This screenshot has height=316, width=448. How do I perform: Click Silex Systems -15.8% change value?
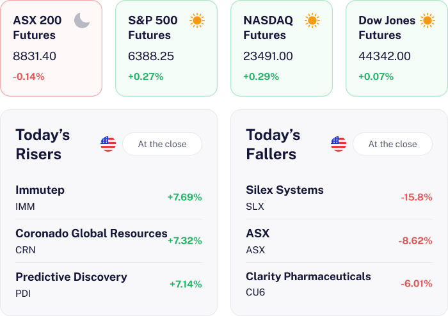point(417,197)
